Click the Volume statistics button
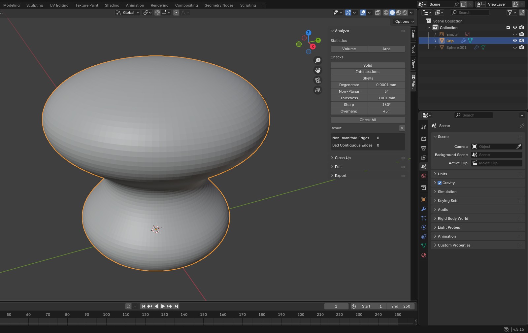This screenshot has width=528, height=333. (x=349, y=49)
